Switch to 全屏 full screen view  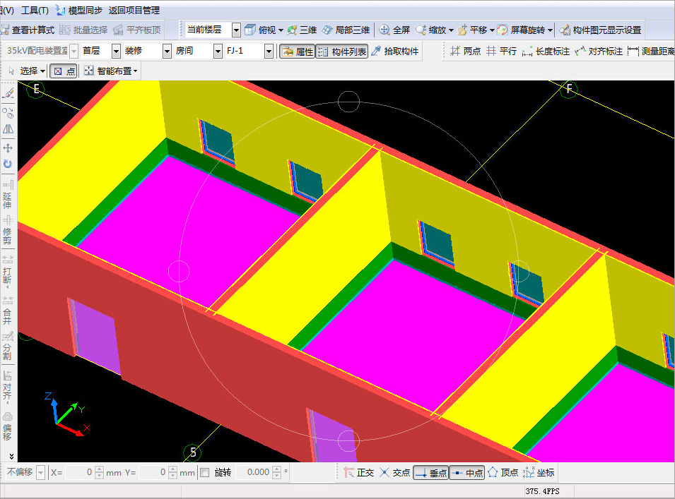pyautogui.click(x=394, y=30)
